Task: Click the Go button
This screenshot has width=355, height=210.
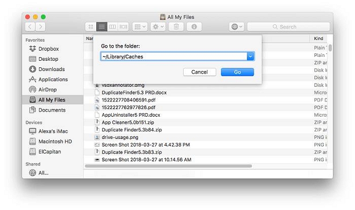Action: point(237,72)
